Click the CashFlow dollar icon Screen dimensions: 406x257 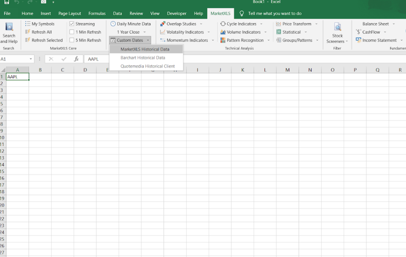tap(359, 32)
